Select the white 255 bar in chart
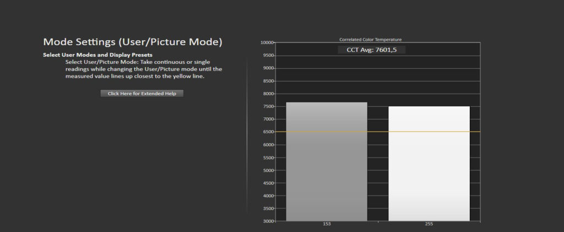 click(x=429, y=164)
